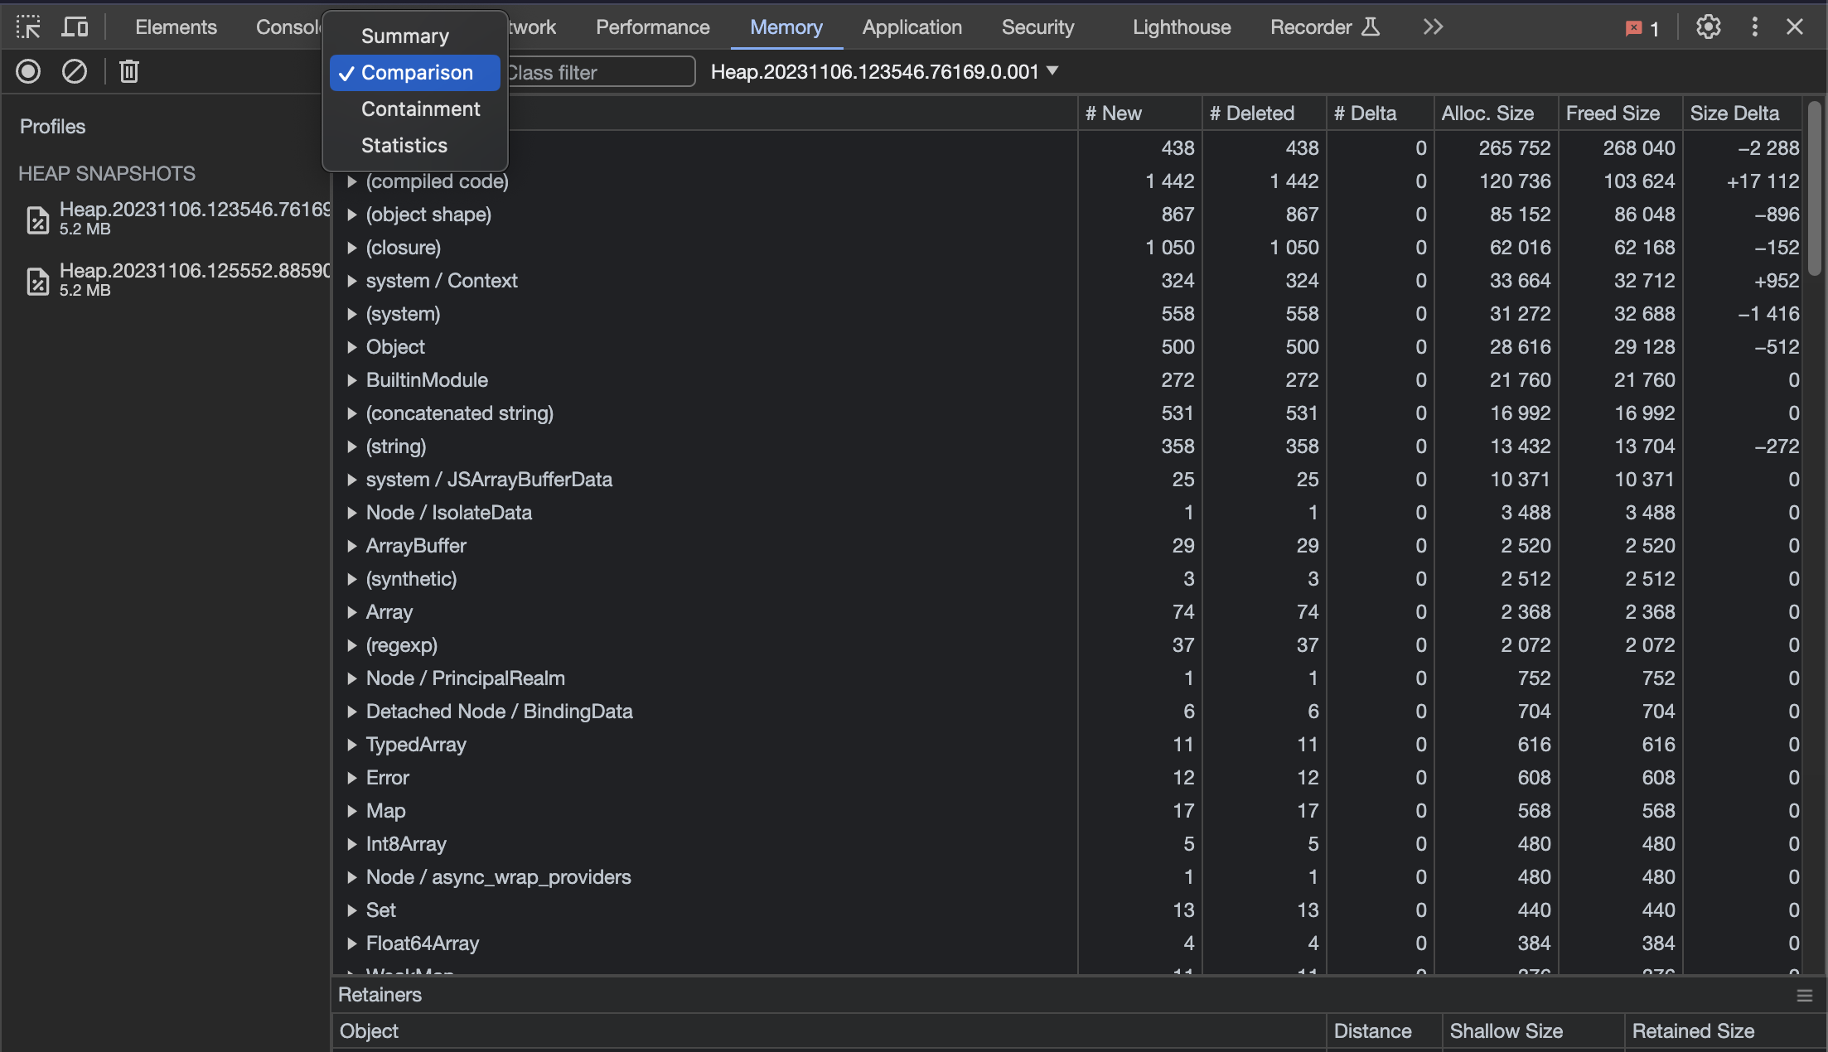
Task: Clear all profiles with the block icon
Action: (74, 71)
